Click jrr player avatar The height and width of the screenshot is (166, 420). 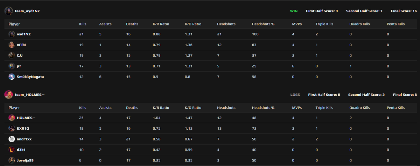point(12,66)
